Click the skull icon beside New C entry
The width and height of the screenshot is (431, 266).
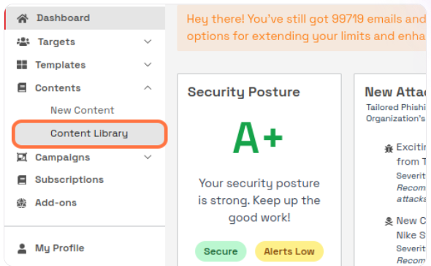[389, 222]
